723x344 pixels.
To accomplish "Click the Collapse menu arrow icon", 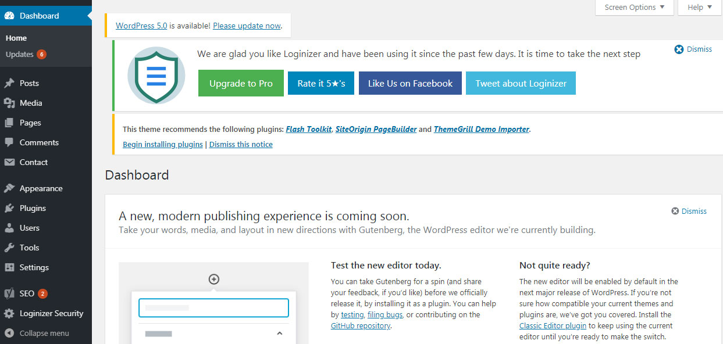I will tap(9, 333).
